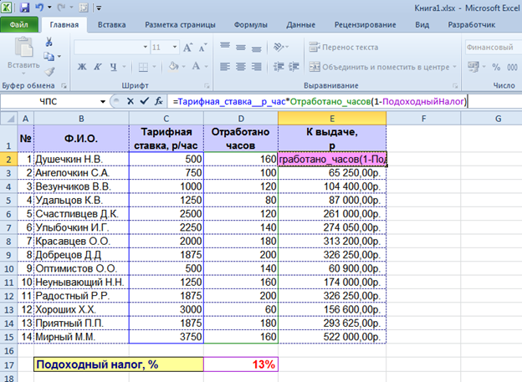Toggle Underline (Ч) formatting
The width and height of the screenshot is (522, 382).
(115, 68)
